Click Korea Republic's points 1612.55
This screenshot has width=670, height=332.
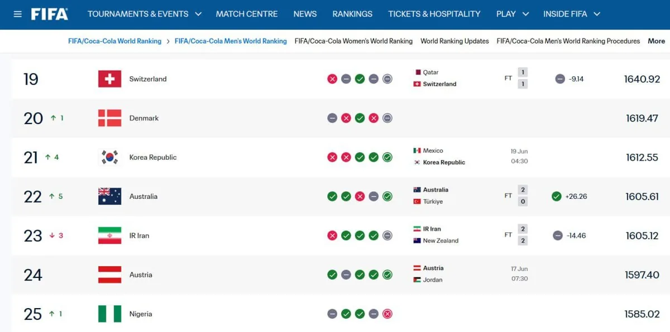[642, 157]
